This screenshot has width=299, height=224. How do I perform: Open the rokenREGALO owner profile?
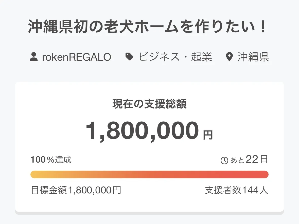[76, 57]
